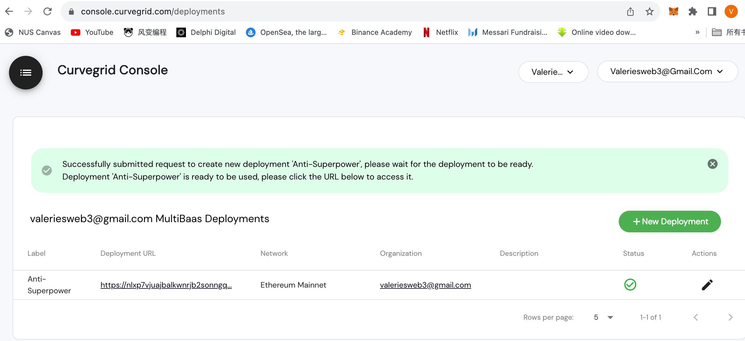The image size is (745, 341).
Task: Click the Curvegrid Console title
Action: [112, 70]
